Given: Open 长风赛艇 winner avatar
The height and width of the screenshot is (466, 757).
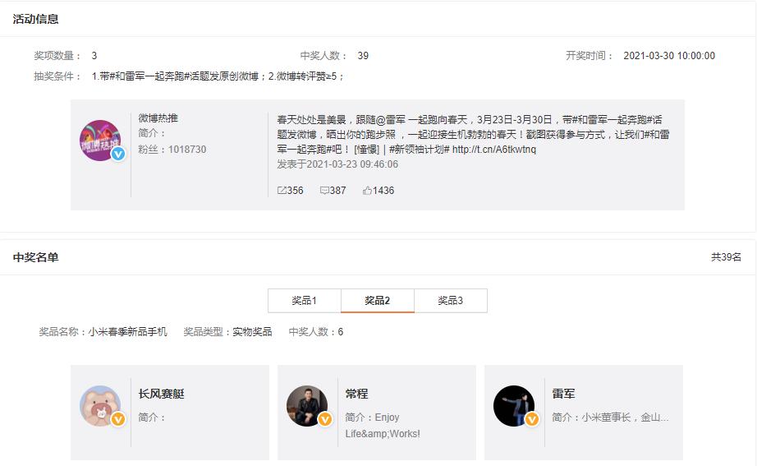Looking at the screenshot, I should (100, 405).
